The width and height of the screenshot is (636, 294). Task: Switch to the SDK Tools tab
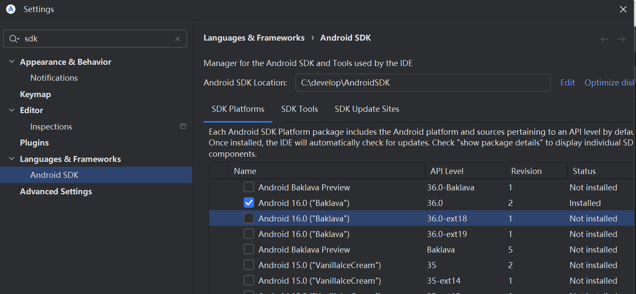coord(299,109)
